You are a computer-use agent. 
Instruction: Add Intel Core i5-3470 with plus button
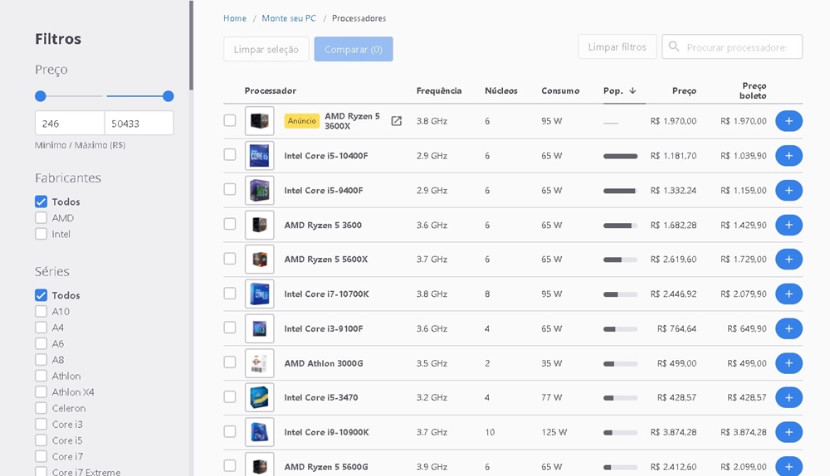tap(788, 398)
